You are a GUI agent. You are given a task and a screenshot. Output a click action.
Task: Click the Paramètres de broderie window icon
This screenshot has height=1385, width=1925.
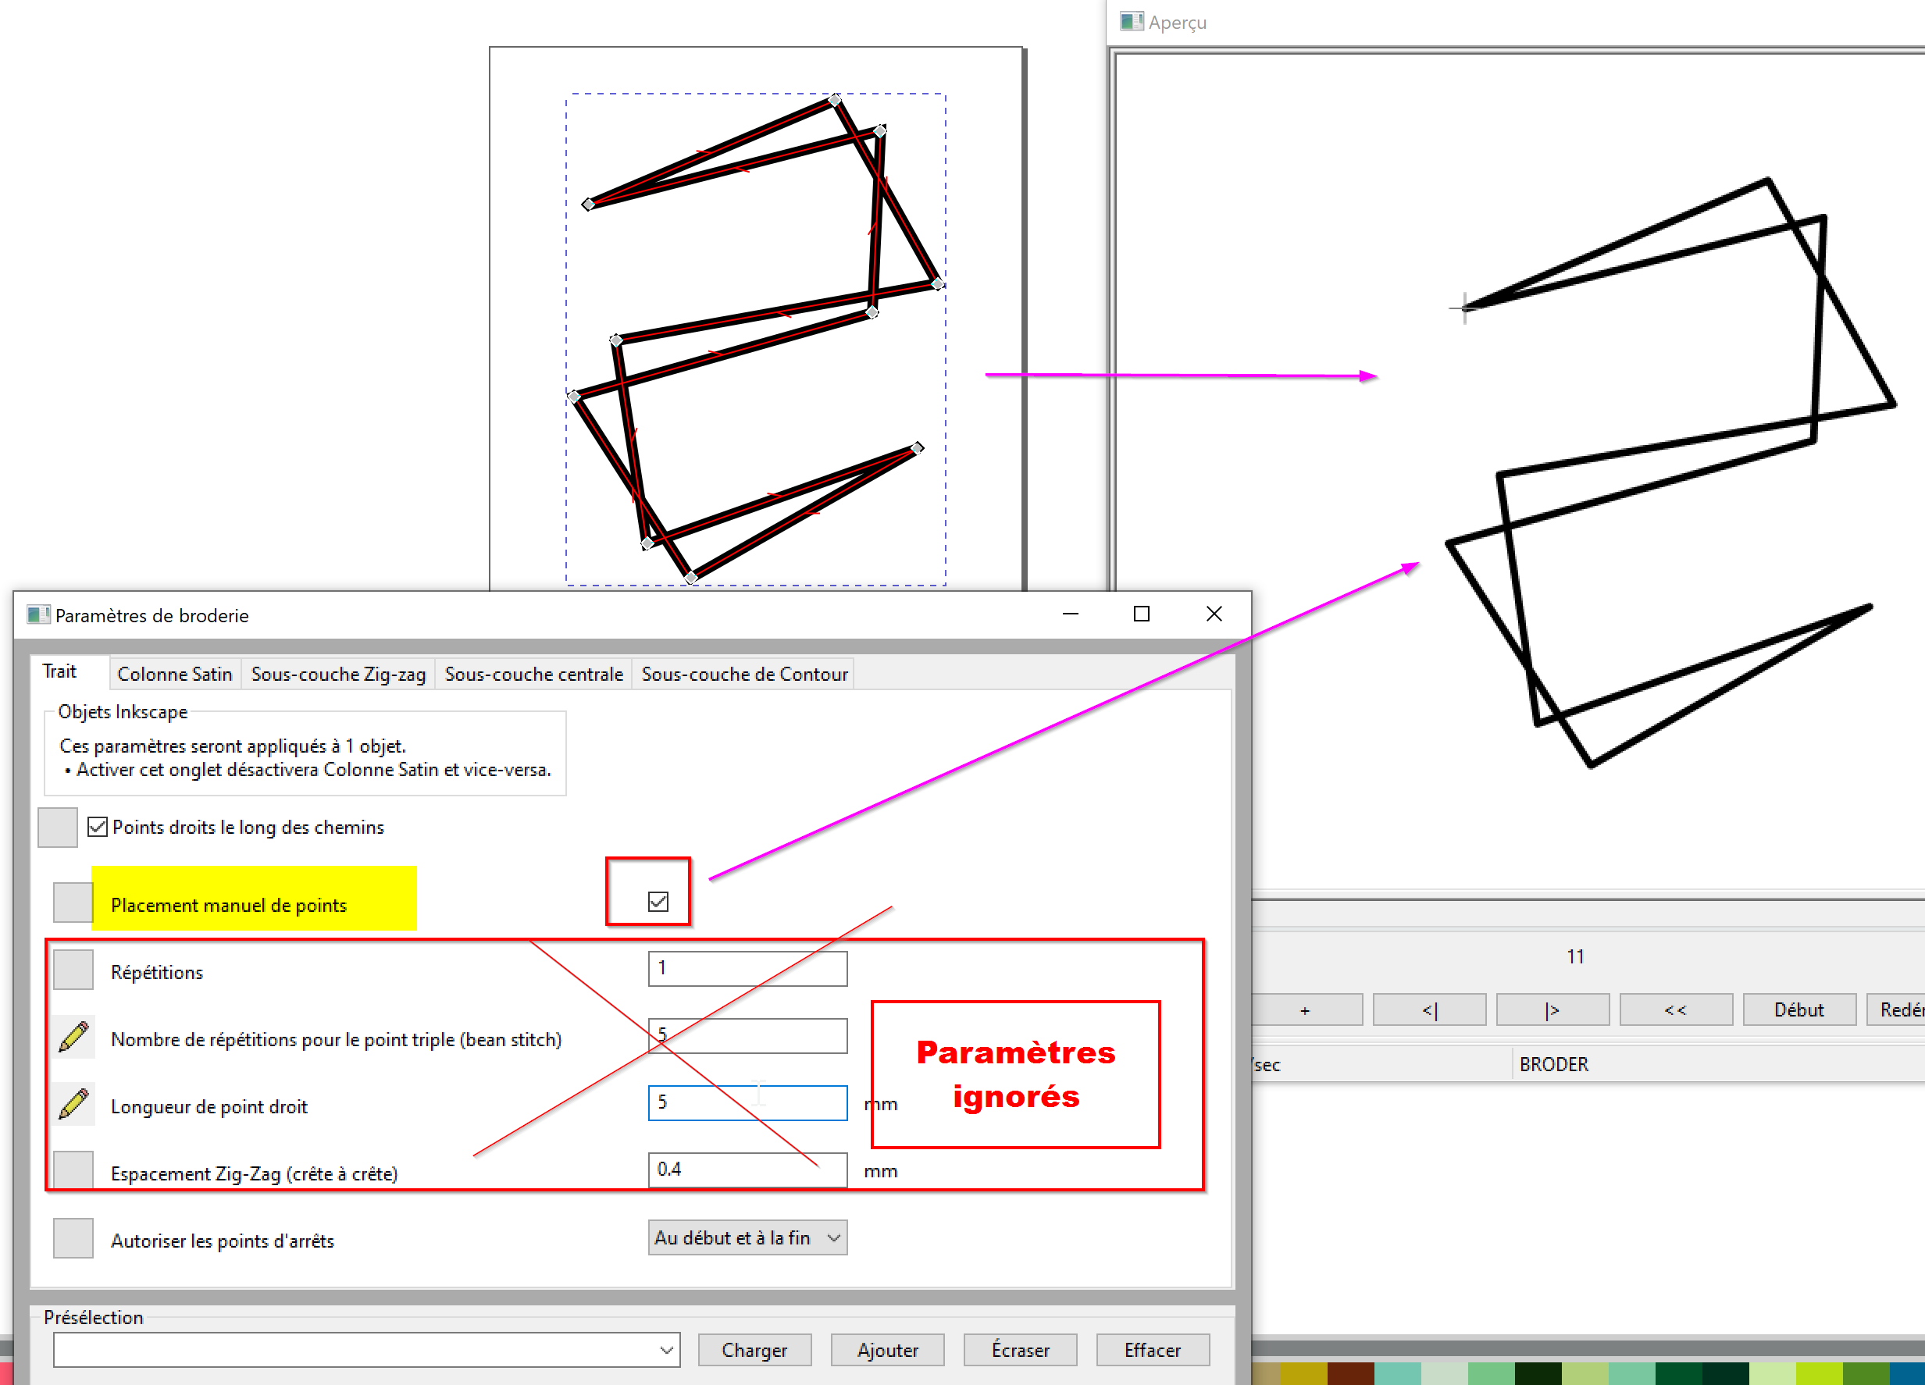[37, 614]
